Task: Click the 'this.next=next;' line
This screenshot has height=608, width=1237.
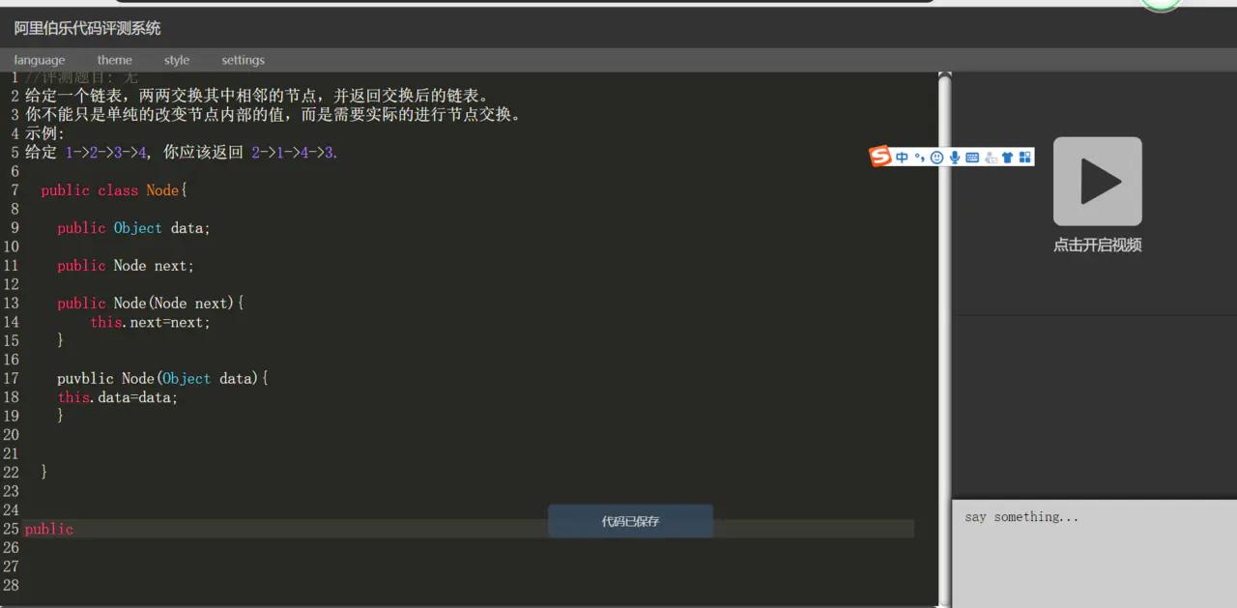Action: (150, 323)
